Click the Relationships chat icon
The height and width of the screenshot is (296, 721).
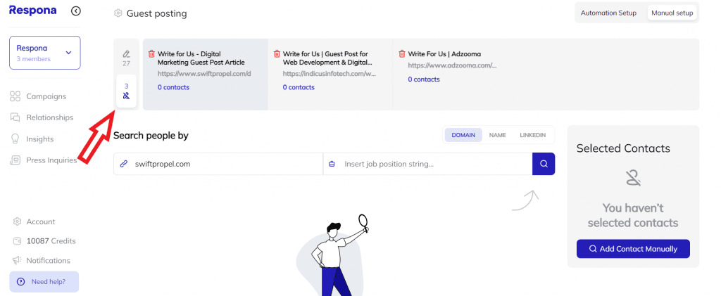point(15,117)
